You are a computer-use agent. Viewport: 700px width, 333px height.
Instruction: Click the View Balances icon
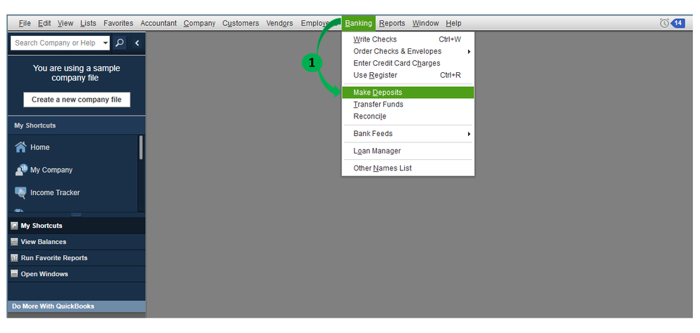(14, 242)
